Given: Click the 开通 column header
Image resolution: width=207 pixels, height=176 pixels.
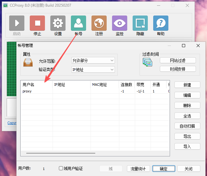Looking at the screenshot, I should [159, 85].
